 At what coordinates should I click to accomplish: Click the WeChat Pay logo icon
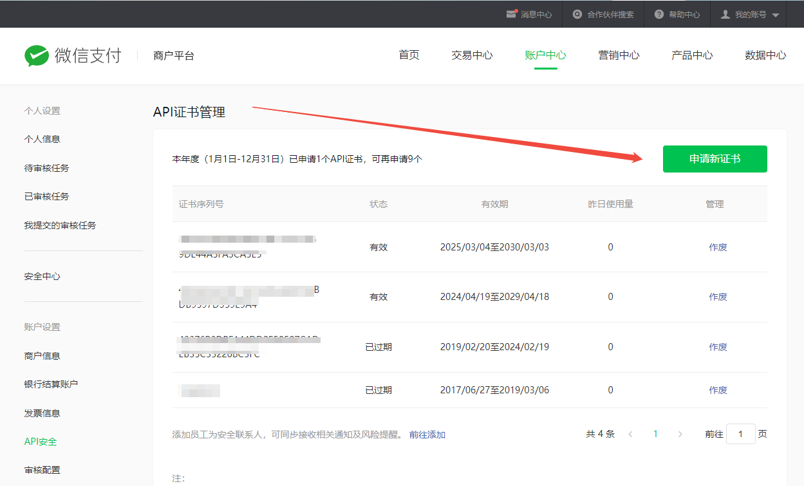[37, 56]
